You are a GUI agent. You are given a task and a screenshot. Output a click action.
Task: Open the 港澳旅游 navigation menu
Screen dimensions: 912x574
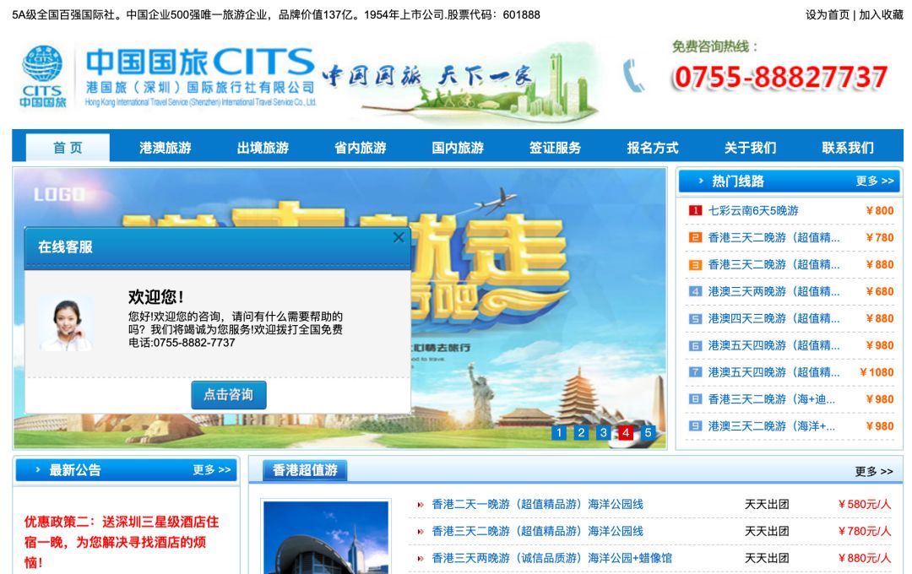click(x=166, y=148)
